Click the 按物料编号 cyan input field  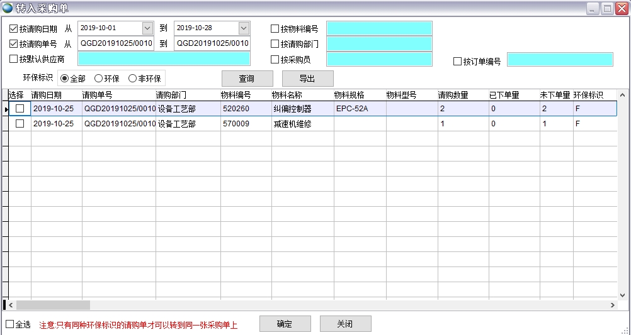(379, 29)
